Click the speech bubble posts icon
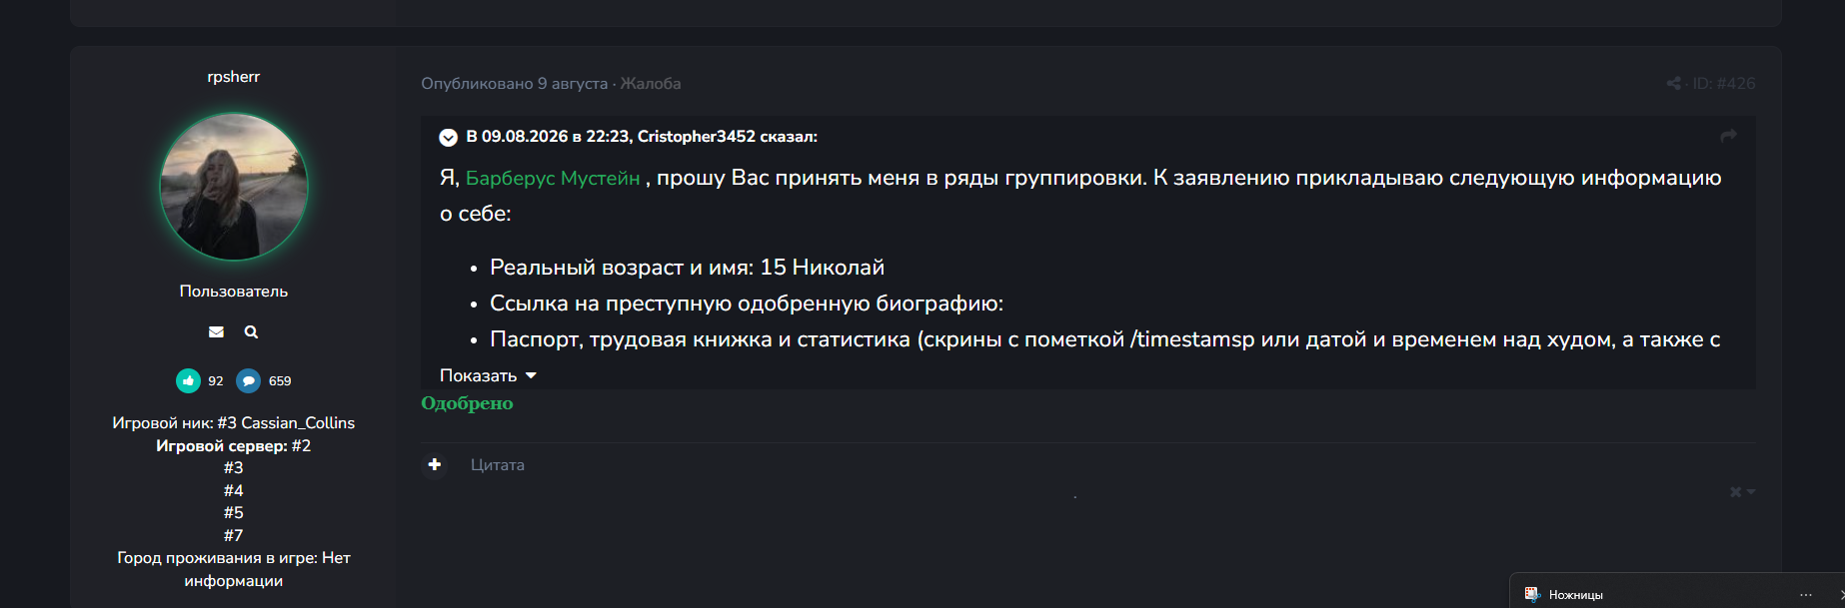The image size is (1845, 608). [x=248, y=380]
